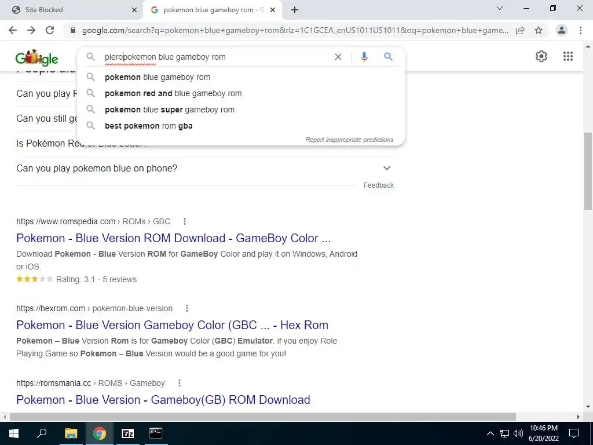Open the Google apps grid
Viewport: 593px width, 445px height.
tap(568, 56)
